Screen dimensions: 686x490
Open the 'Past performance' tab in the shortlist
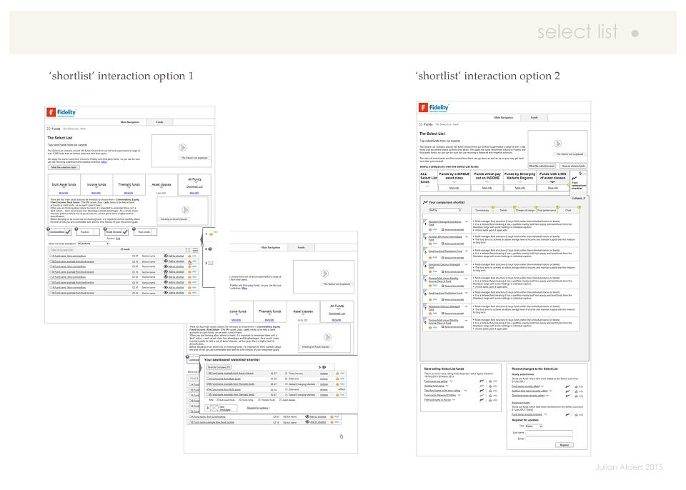tap(547, 211)
